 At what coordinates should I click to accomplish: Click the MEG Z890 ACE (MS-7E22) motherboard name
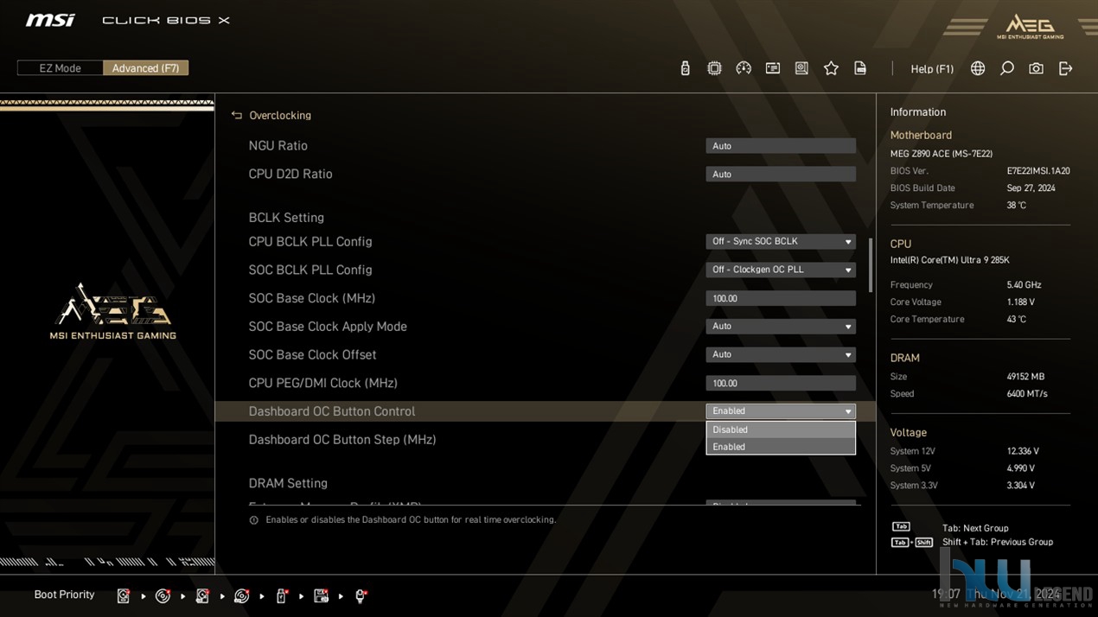[942, 154]
